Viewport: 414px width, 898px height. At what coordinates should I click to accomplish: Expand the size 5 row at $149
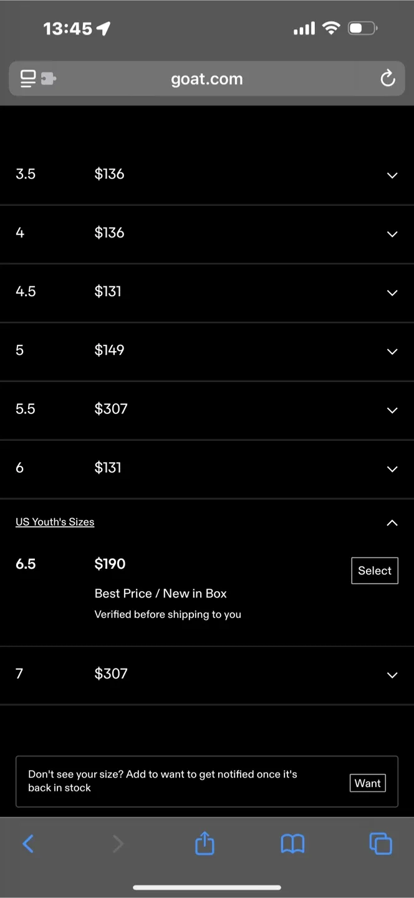[392, 351]
